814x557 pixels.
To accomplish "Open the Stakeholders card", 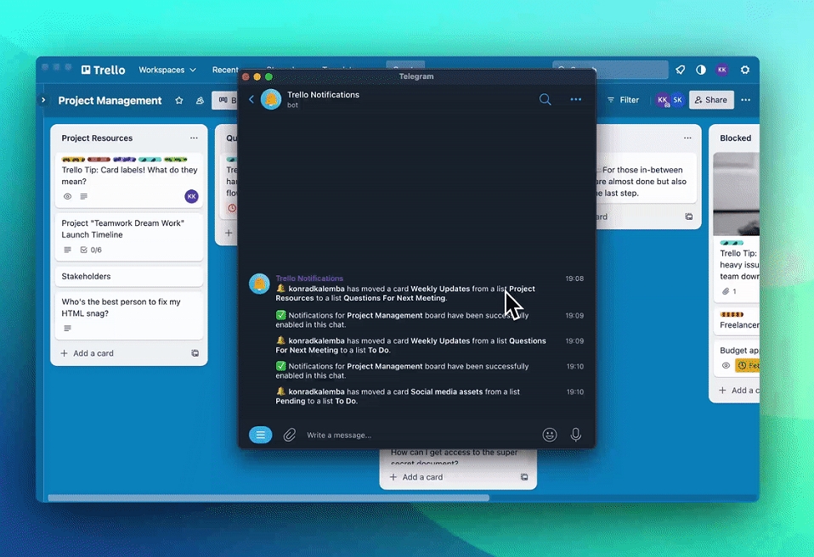I will click(x=129, y=277).
